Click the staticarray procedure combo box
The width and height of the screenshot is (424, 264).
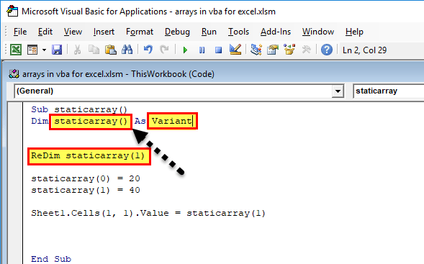point(389,91)
